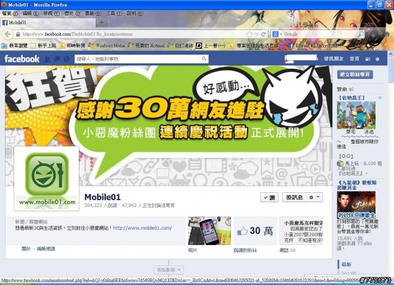Click the browser URL address field
Screen dimensions: 394x285
pos(133,34)
